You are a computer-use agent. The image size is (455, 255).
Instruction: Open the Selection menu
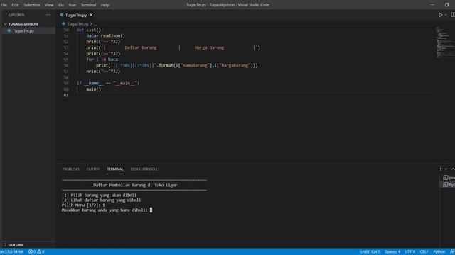coord(31,5)
